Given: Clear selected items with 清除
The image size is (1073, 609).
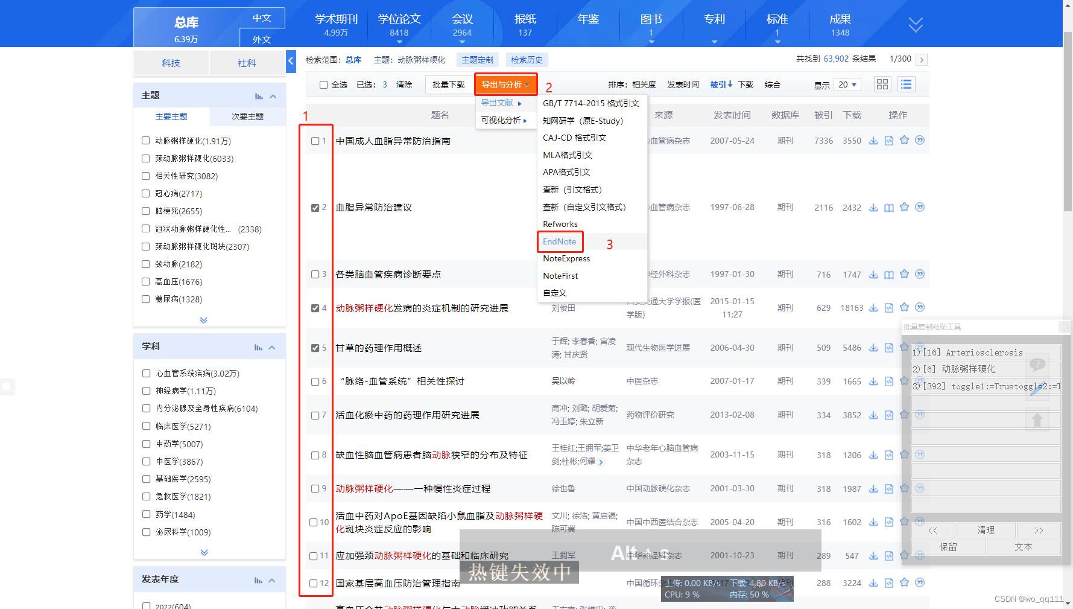Looking at the screenshot, I should point(404,84).
